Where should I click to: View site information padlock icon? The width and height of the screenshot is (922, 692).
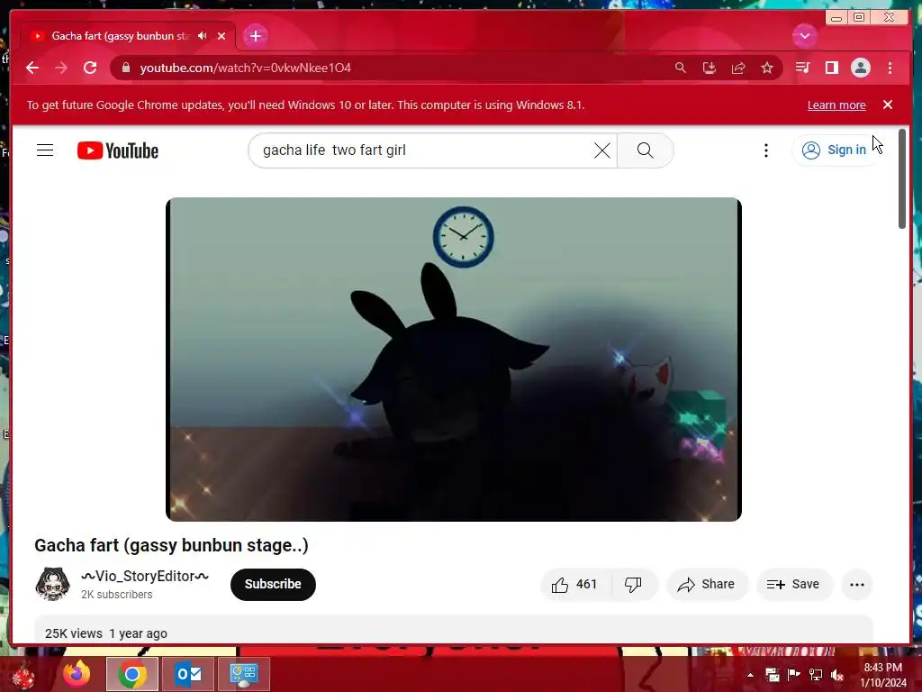[125, 68]
